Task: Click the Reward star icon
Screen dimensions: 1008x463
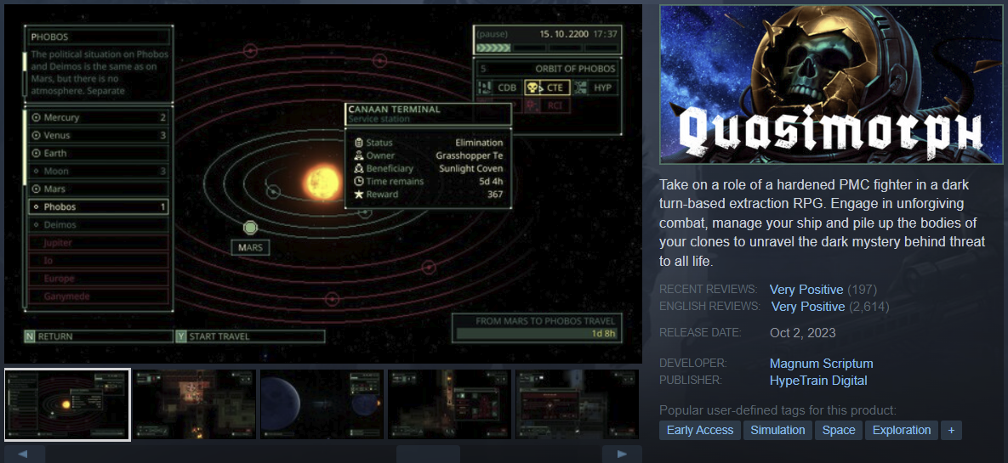Action: click(359, 195)
